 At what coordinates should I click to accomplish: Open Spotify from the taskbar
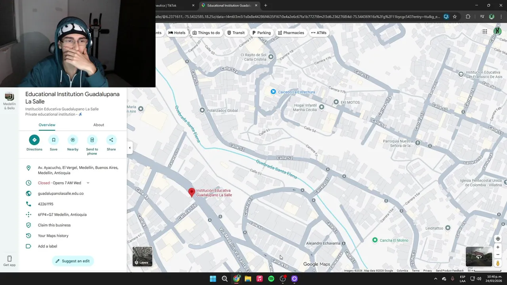[271, 279]
